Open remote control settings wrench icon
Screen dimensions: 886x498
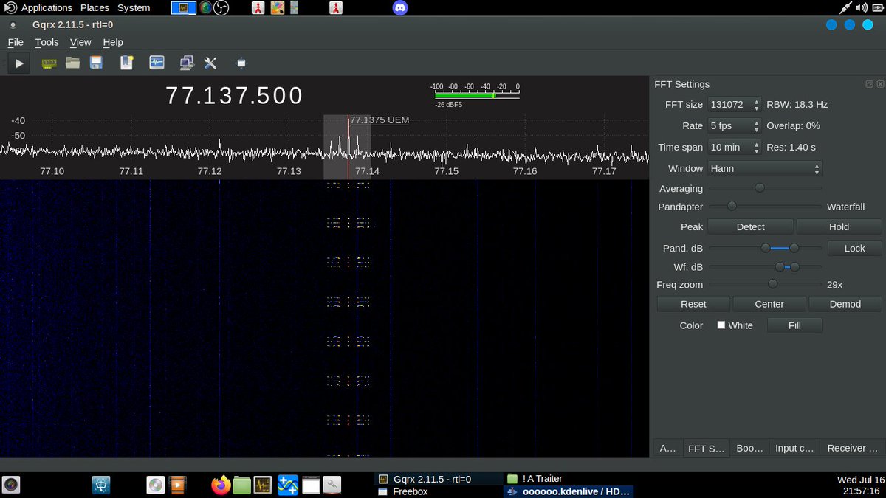(210, 63)
